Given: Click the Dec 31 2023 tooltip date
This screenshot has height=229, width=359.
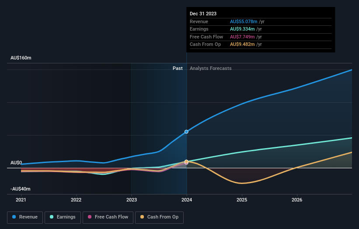Looking at the screenshot, I should 203,14.
